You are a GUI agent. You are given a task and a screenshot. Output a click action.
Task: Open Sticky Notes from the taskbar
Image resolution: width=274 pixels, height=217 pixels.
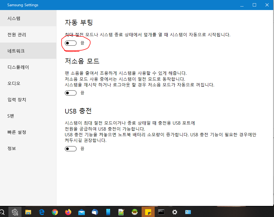(x=148, y=212)
